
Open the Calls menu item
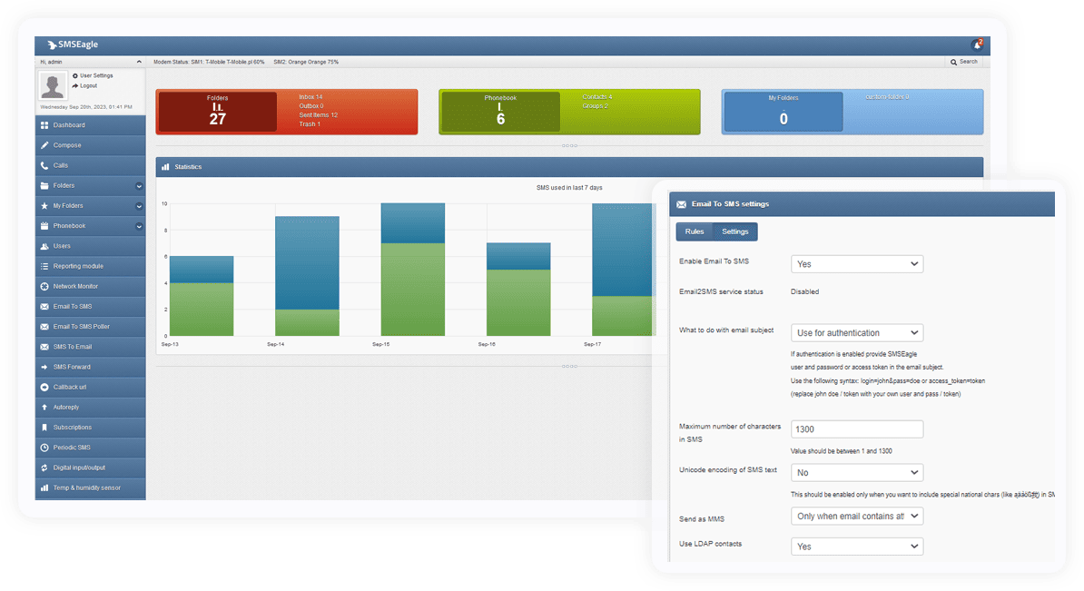[90, 165]
